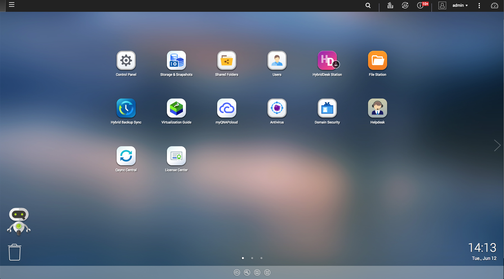Open the three-dot more options menu
The width and height of the screenshot is (504, 279).
[x=479, y=6]
